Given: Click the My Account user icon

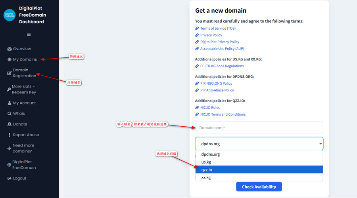Looking at the screenshot, I should click(10, 103).
